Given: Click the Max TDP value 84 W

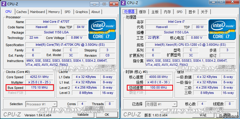Looking at the screenshot, I should pos(81,27).
